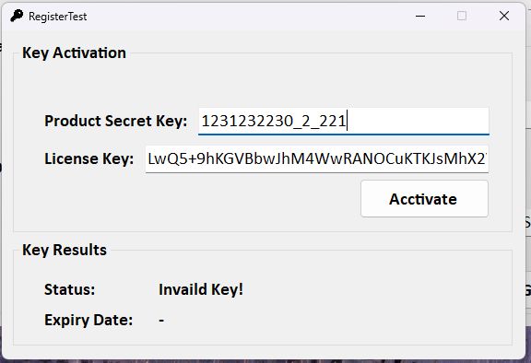531x363 pixels.
Task: Click the dash value beside Expiry Date
Action: tap(161, 320)
